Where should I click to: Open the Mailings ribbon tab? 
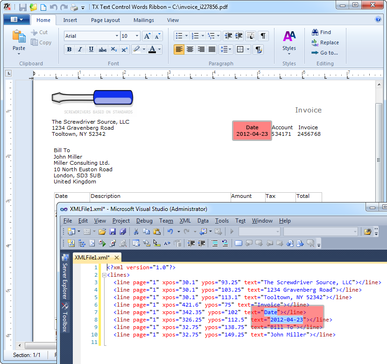click(144, 20)
